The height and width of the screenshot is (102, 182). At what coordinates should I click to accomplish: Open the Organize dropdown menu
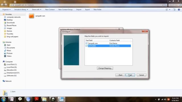pyautogui.click(x=6, y=9)
